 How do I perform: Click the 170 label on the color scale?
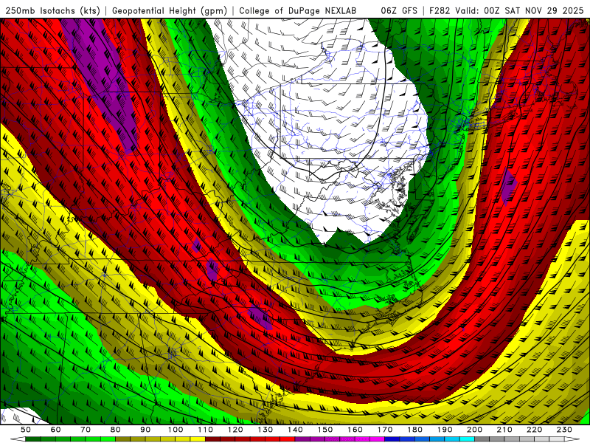[385, 430]
